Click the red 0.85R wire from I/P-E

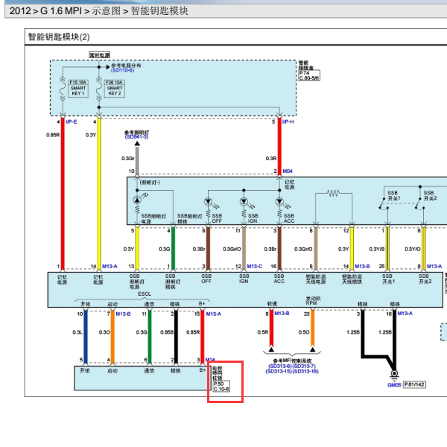[63, 192]
